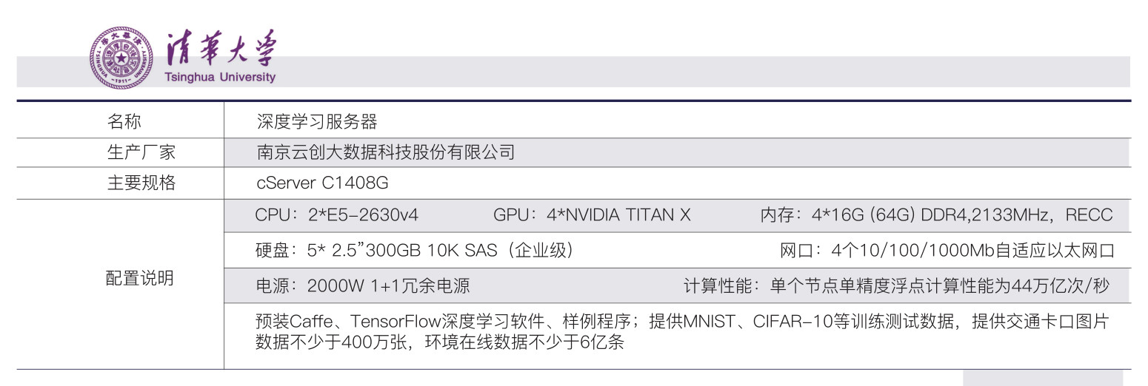Image resolution: width=1148 pixels, height=386 pixels.
Task: Click the 网口 自适应以太网口 entry
Action: [x=947, y=251]
